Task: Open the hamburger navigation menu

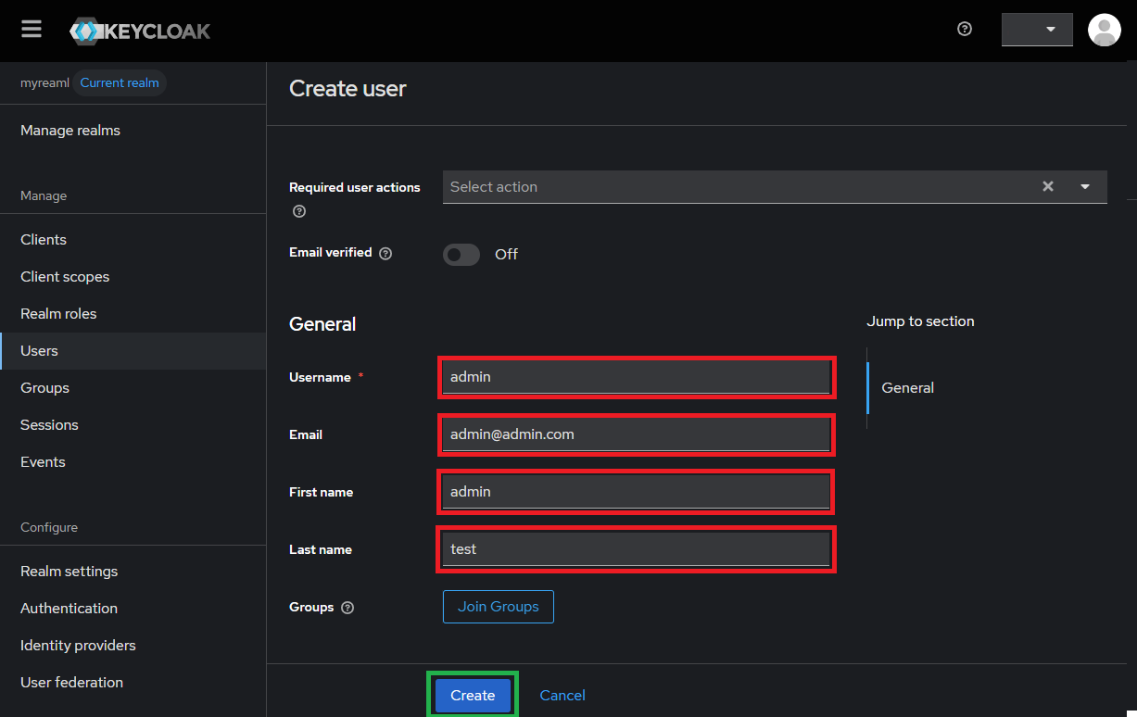Action: [x=32, y=30]
